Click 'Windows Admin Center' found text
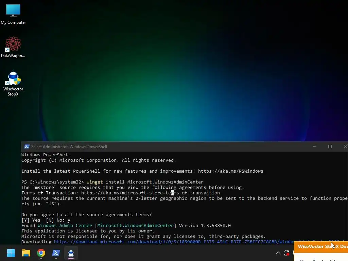The width and height of the screenshot is (348, 261). (65, 226)
